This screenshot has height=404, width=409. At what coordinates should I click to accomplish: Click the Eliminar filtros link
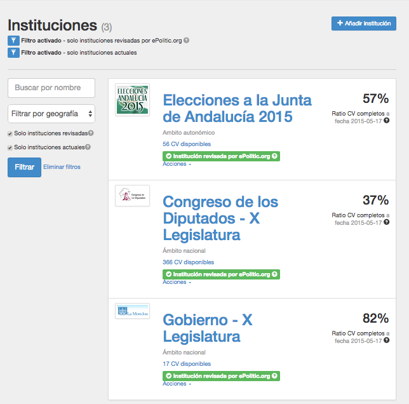coord(62,167)
